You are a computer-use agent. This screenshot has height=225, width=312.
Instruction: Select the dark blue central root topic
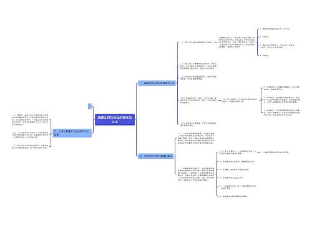click(x=115, y=119)
